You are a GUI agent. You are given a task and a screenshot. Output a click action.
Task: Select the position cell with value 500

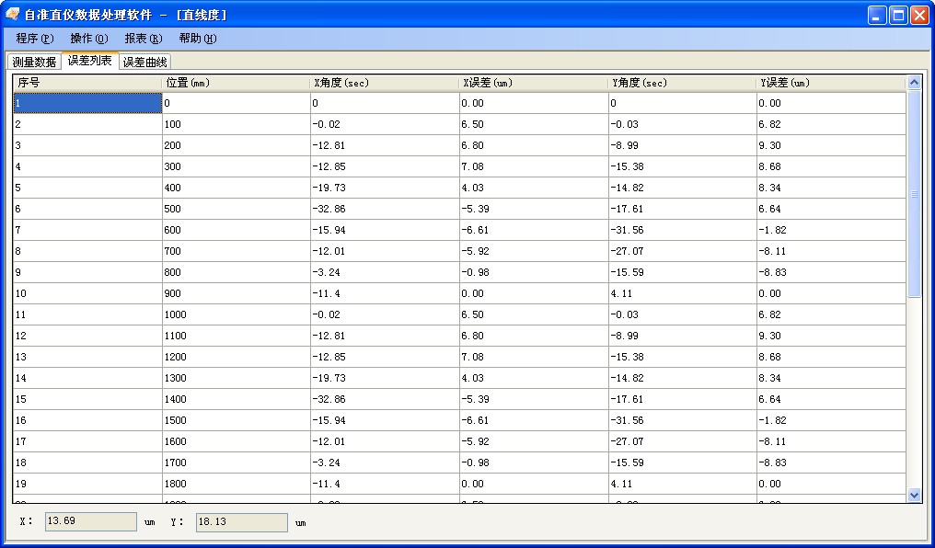236,209
